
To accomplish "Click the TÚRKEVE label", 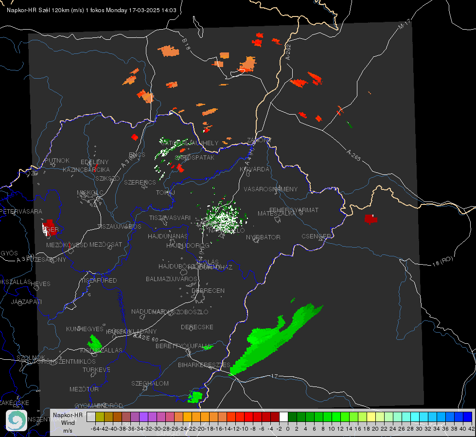I will pyautogui.click(x=96, y=370).
